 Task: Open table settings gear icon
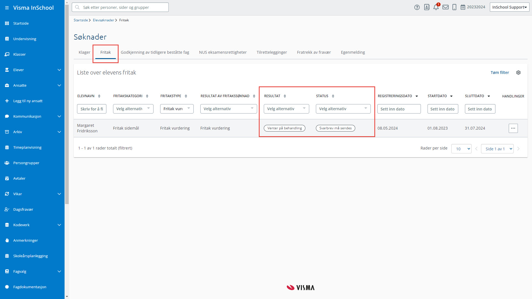[x=518, y=73]
